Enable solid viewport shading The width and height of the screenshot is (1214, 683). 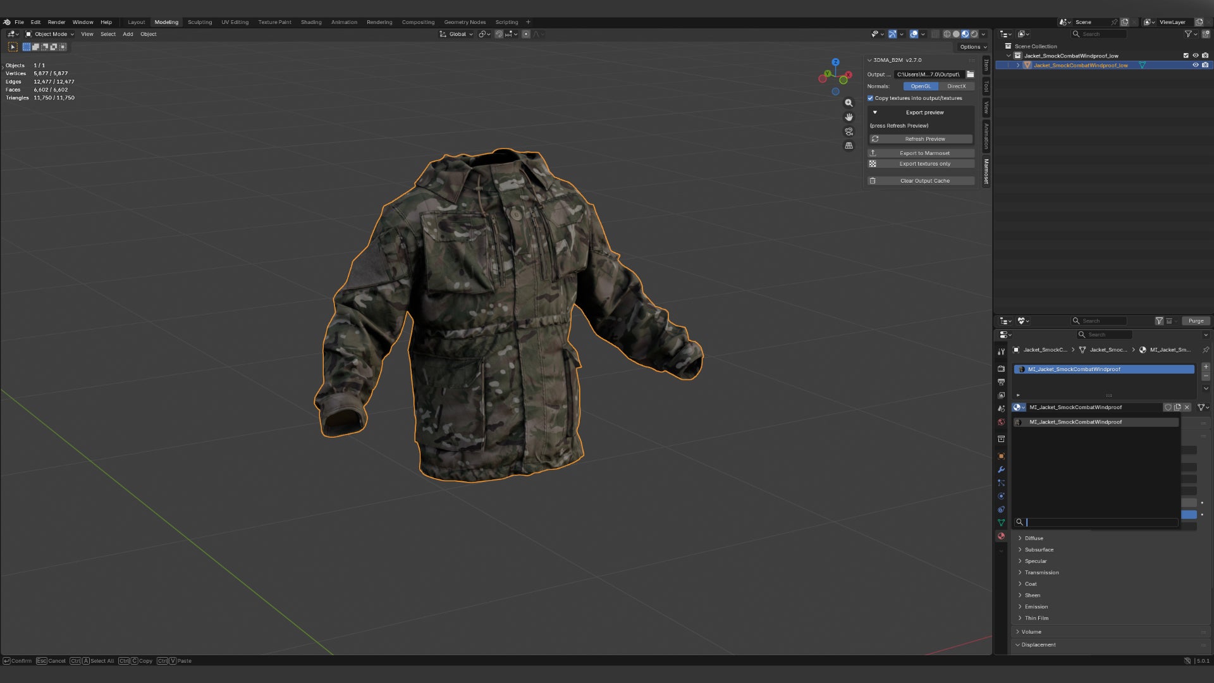point(956,34)
